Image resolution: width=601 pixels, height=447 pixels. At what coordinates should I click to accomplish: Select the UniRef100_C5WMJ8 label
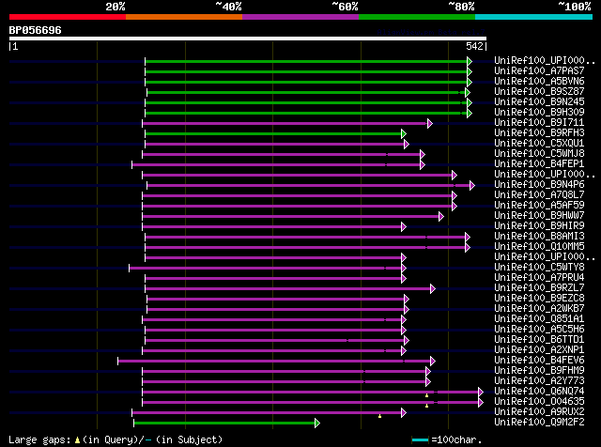click(x=539, y=154)
